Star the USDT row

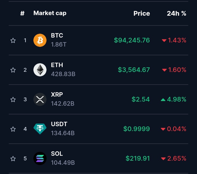(13, 129)
